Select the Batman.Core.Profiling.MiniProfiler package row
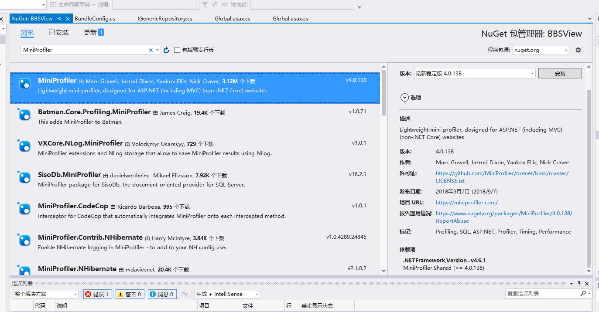The height and width of the screenshot is (312, 599). [195, 119]
